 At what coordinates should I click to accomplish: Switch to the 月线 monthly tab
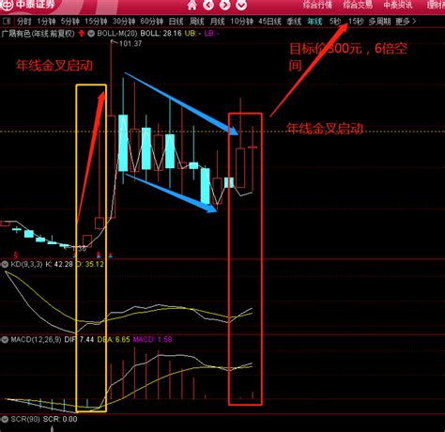(x=217, y=22)
